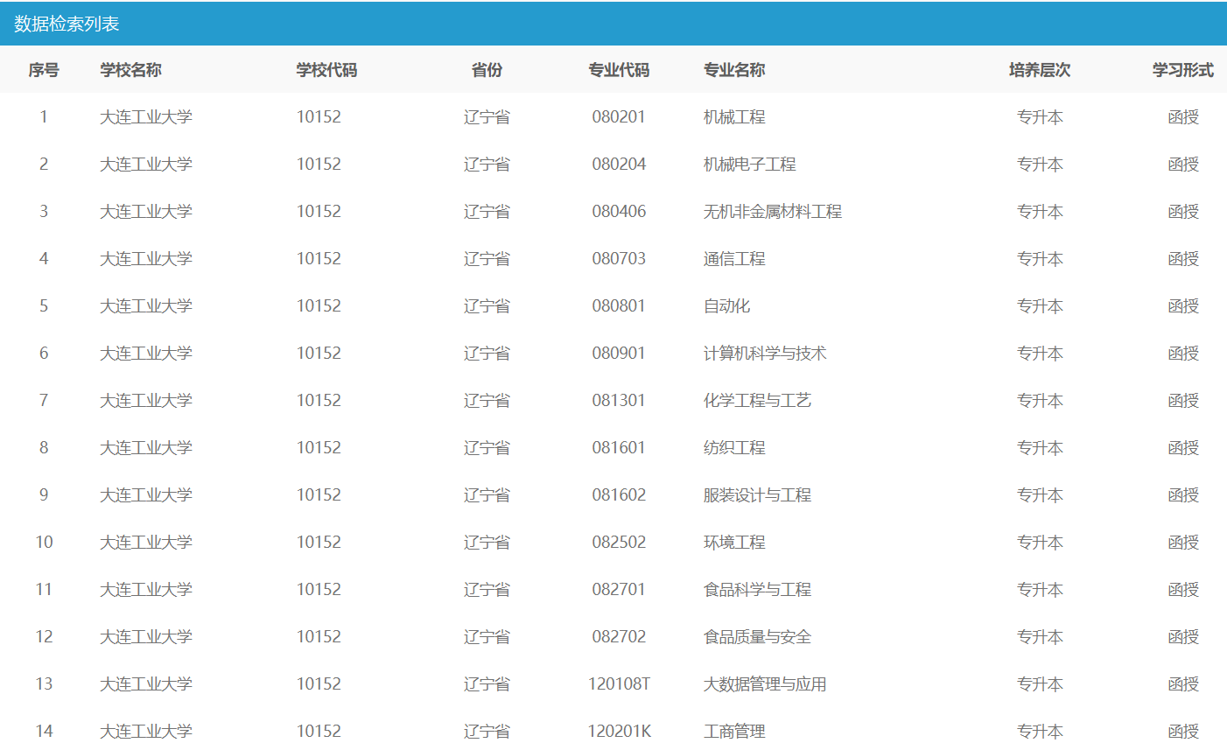
Task: Click 函授 in the 服装设计与工程 row
Action: 1183,495
